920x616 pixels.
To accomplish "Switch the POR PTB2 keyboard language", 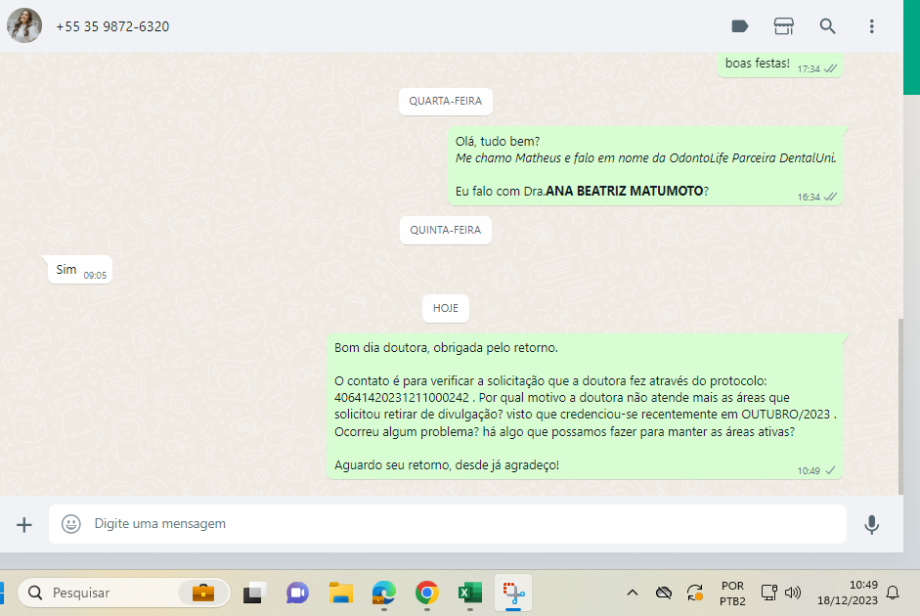I will (x=732, y=593).
